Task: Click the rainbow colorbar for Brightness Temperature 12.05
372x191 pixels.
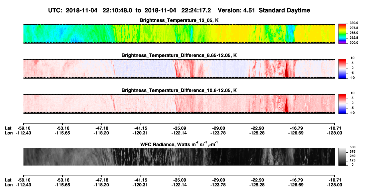Action: point(343,34)
